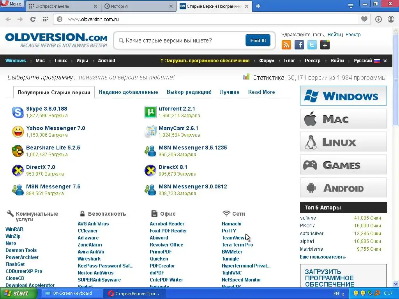This screenshot has width=399, height=299.
Task: Open the Speed Dial grid icon
Action: click(46, 19)
